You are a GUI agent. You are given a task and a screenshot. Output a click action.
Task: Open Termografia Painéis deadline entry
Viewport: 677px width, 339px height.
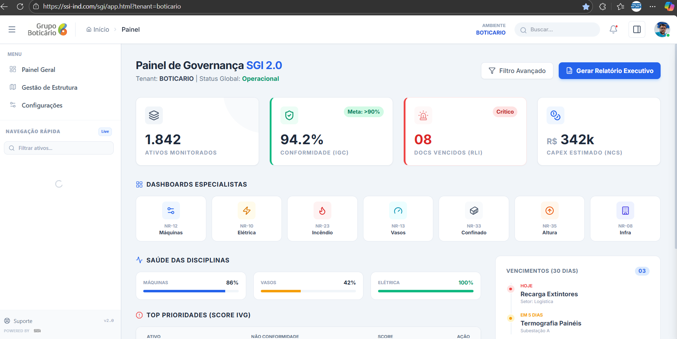551,323
